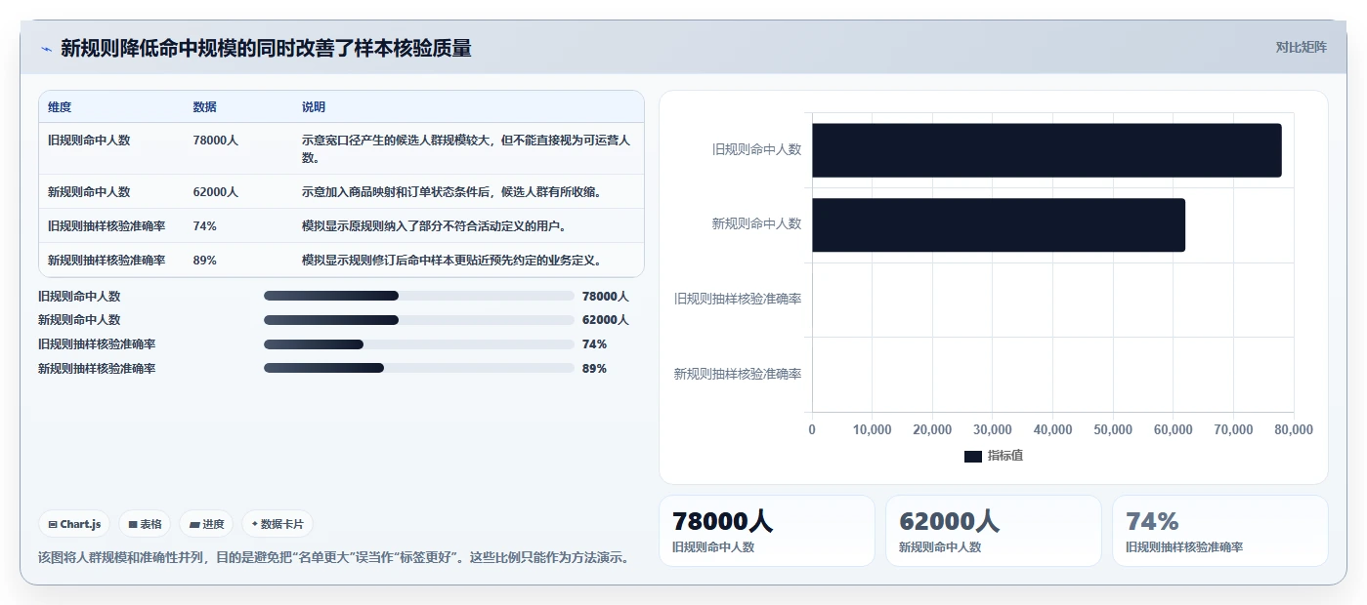Click the 说明 column header
The width and height of the screenshot is (1367, 605).
point(314,106)
